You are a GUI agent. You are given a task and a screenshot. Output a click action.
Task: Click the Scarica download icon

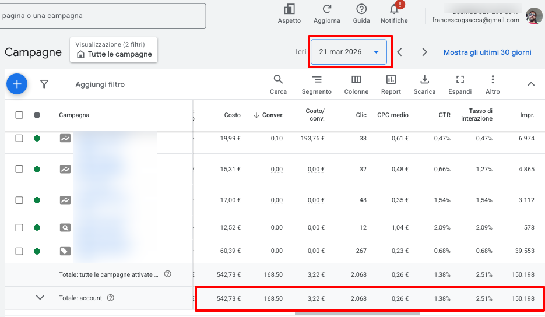(x=424, y=80)
